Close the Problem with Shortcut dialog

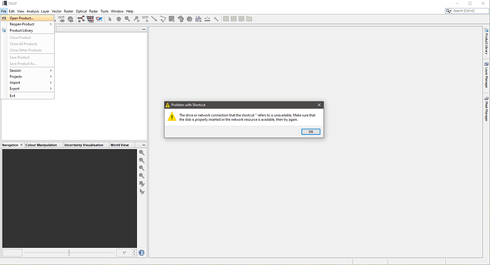point(319,105)
